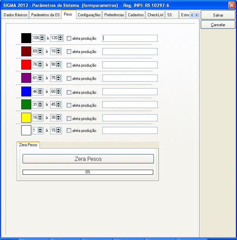This screenshot has height=240, width=237.
Task: Go to the Configurações tab
Action: pyautogui.click(x=89, y=15)
